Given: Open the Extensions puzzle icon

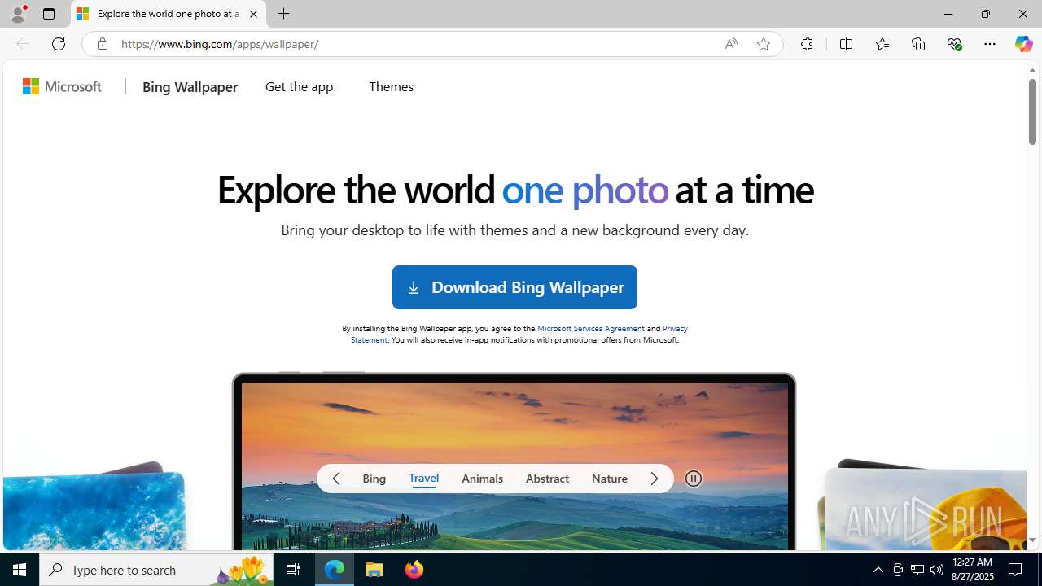Looking at the screenshot, I should (807, 44).
